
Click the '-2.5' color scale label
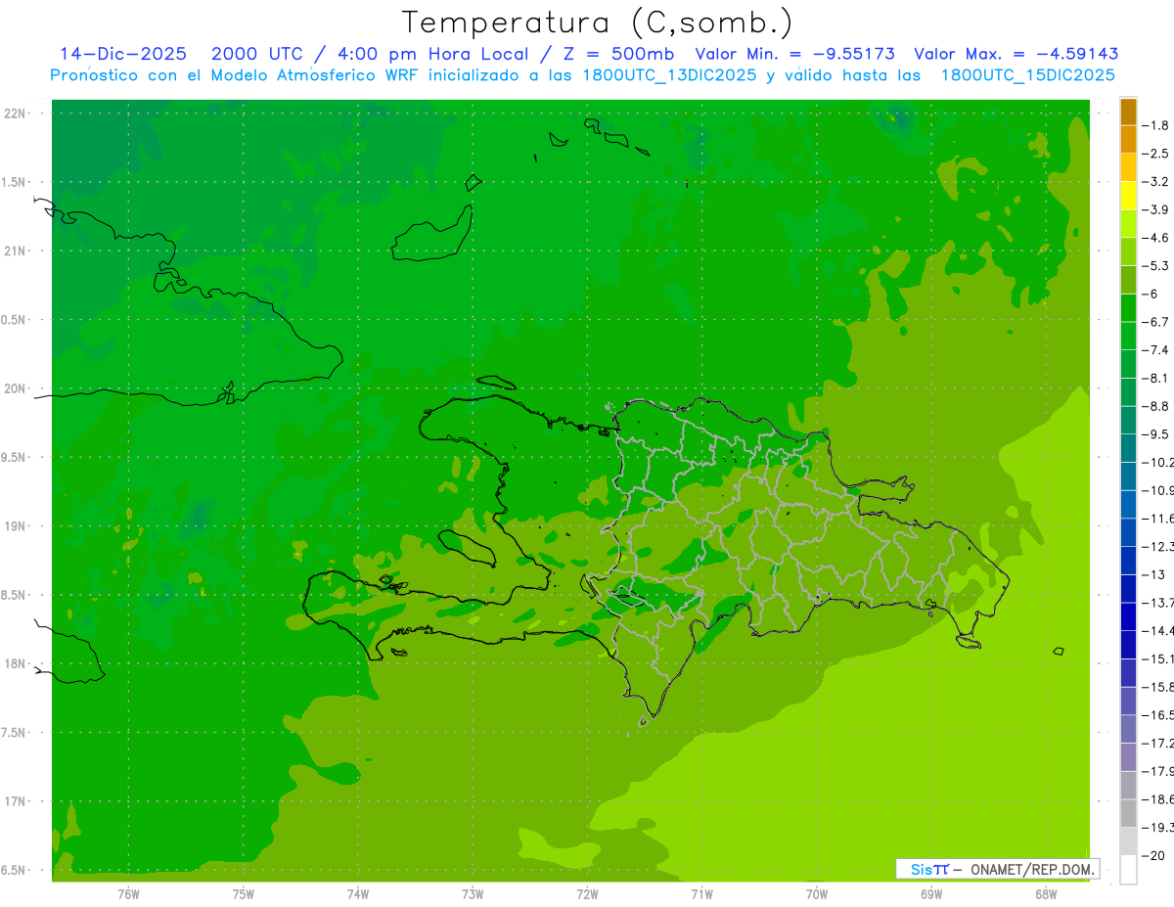1156,154
